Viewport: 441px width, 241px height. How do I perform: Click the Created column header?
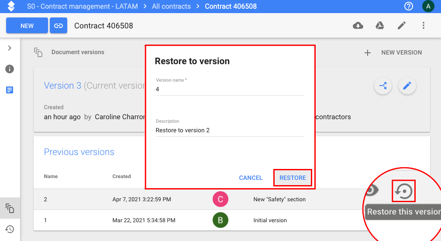click(x=121, y=176)
